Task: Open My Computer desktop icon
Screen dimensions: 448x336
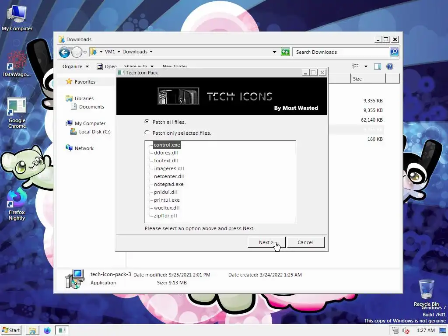Action: (17, 17)
